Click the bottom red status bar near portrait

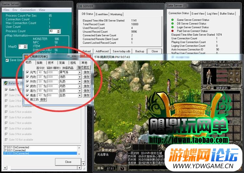coord(222,80)
